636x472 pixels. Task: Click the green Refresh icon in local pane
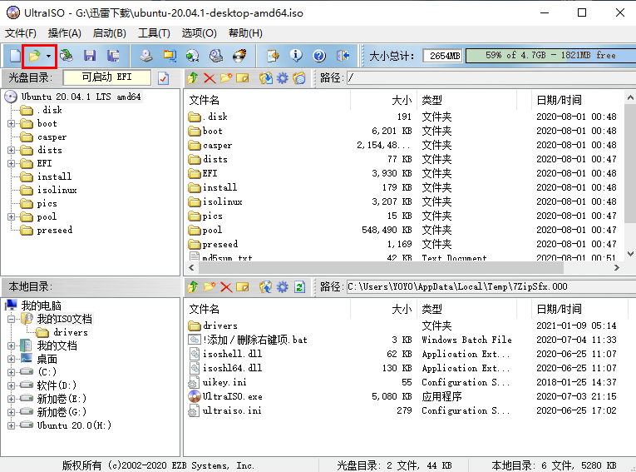click(299, 287)
